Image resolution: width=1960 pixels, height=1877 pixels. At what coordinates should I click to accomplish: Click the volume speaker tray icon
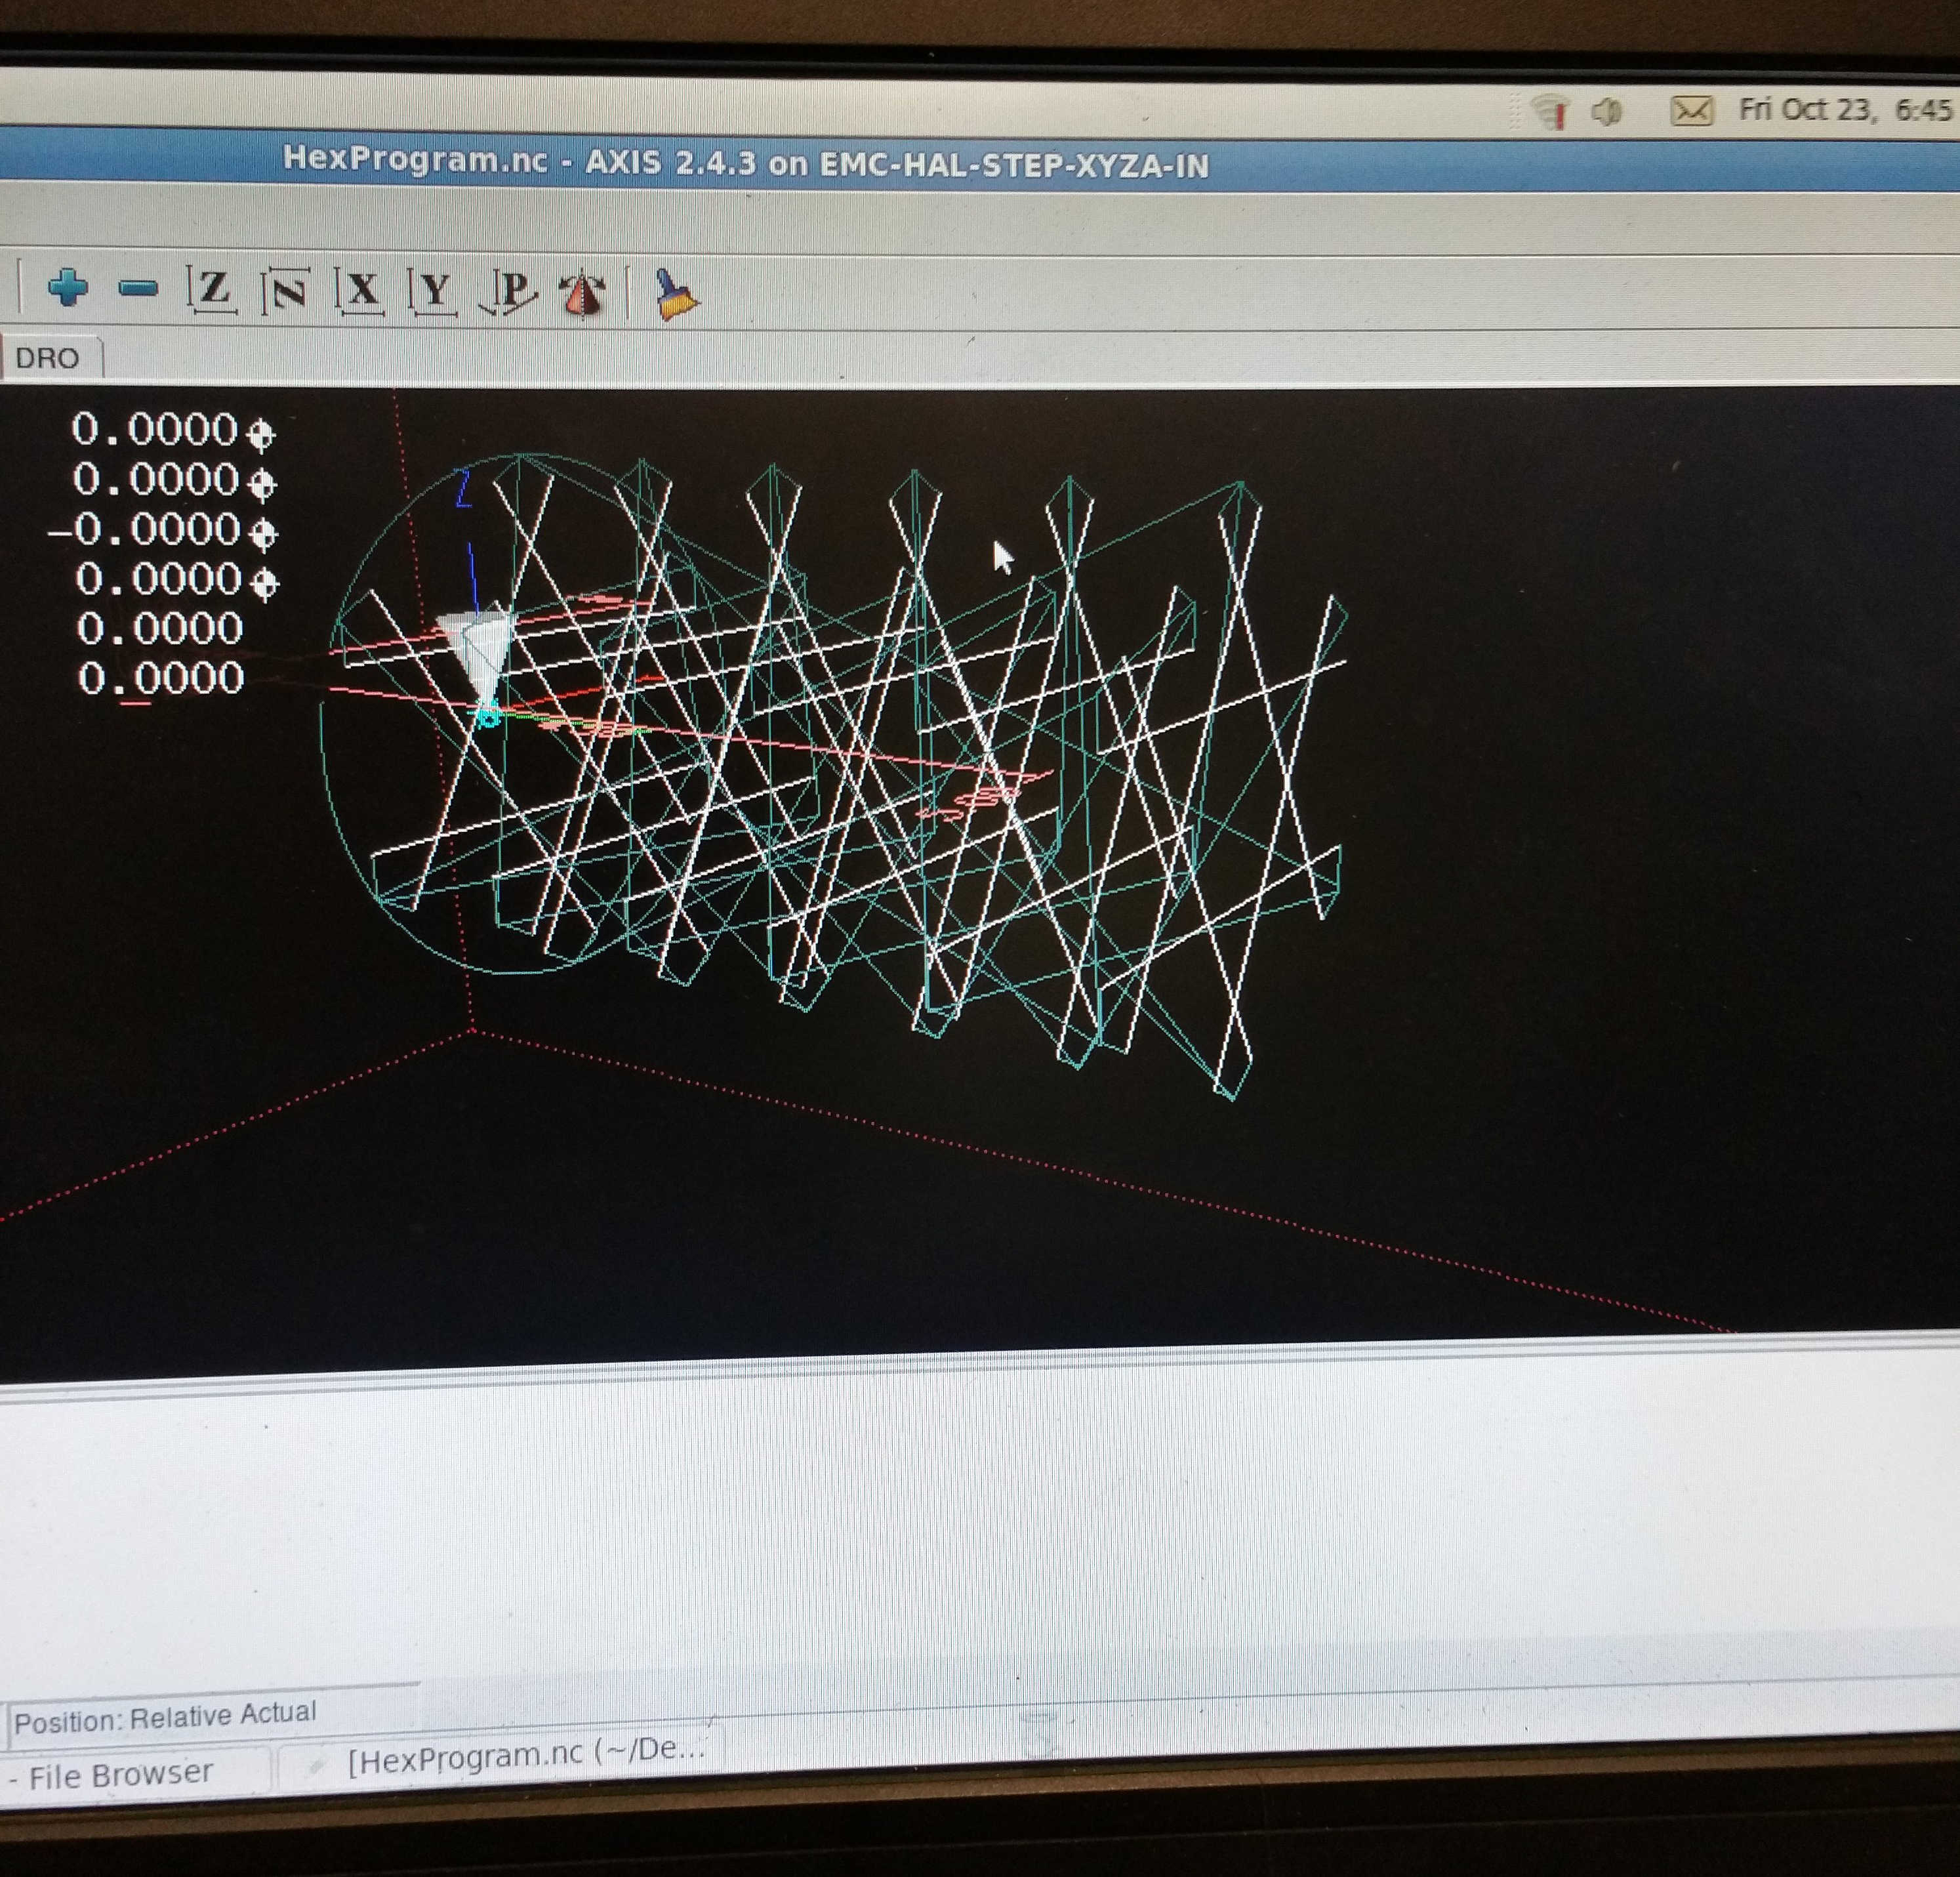[x=1607, y=111]
